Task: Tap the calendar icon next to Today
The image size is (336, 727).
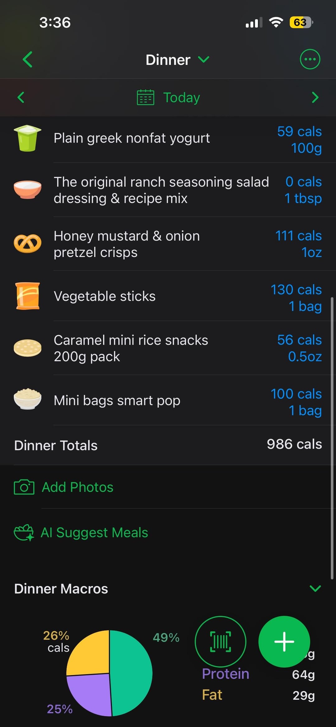Action: pos(146,97)
